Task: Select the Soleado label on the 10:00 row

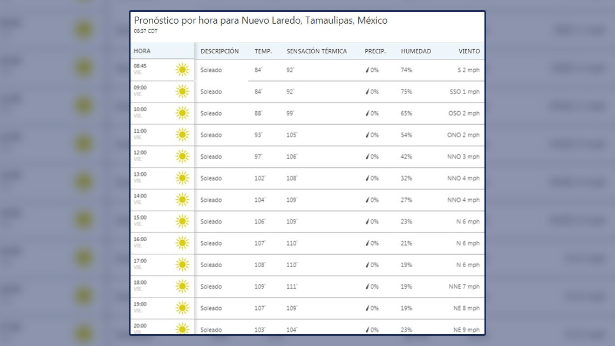Action: [x=213, y=113]
